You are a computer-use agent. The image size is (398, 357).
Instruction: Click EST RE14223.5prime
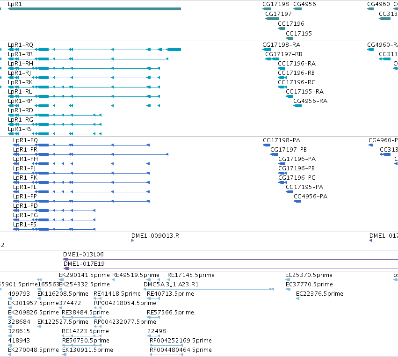click(81, 336)
